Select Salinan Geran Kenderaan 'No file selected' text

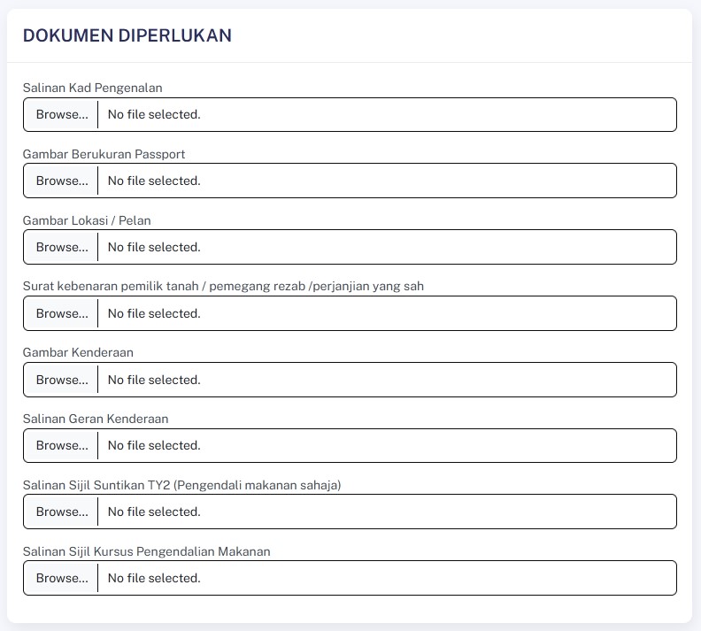coord(154,445)
